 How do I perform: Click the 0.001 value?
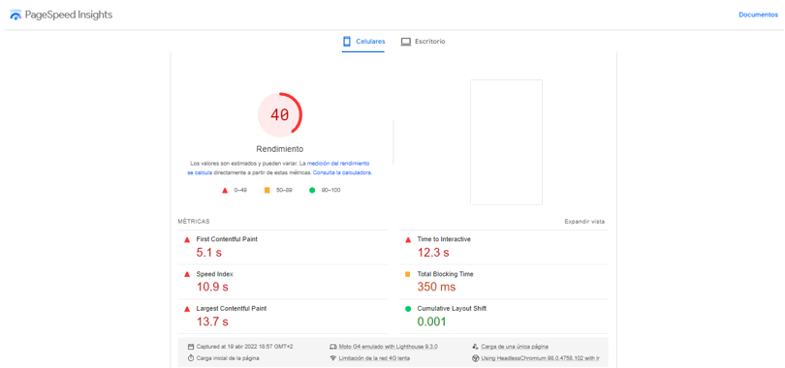coord(431,322)
